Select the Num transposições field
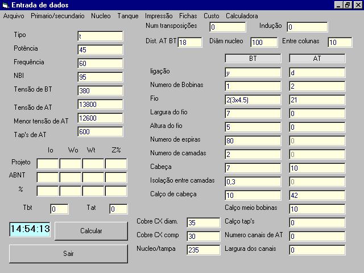 pos(227,27)
